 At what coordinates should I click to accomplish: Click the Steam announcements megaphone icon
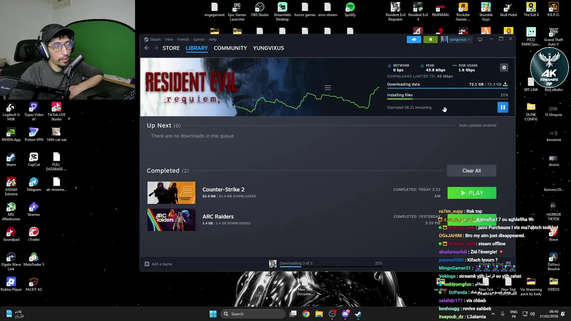click(414, 39)
